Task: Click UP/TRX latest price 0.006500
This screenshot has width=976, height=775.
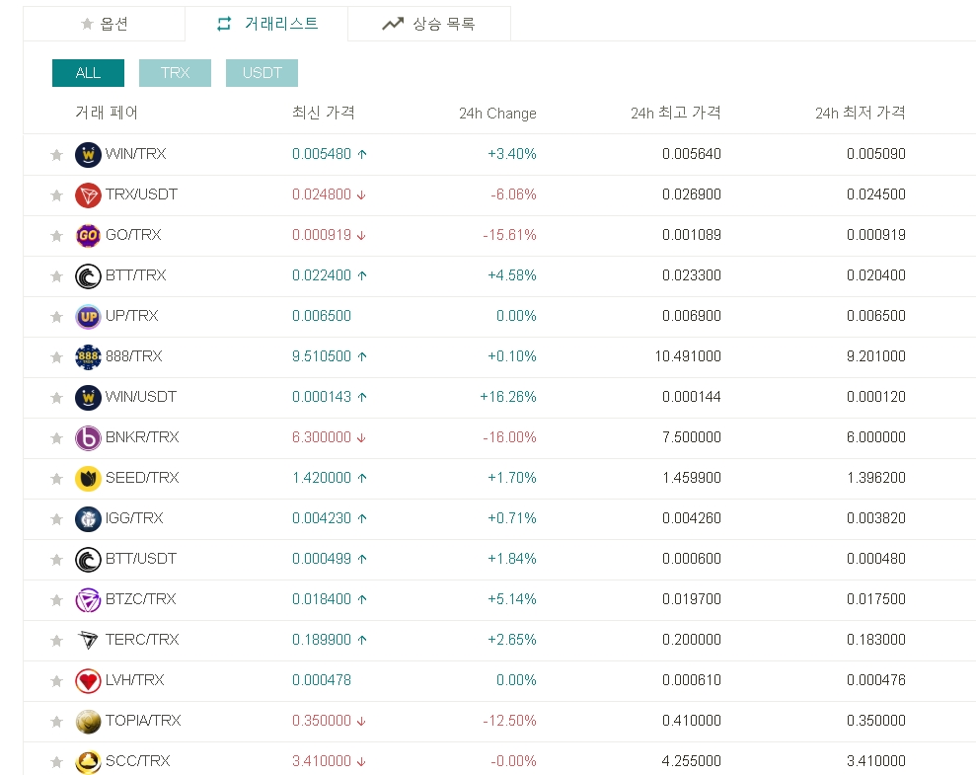Action: 322,316
